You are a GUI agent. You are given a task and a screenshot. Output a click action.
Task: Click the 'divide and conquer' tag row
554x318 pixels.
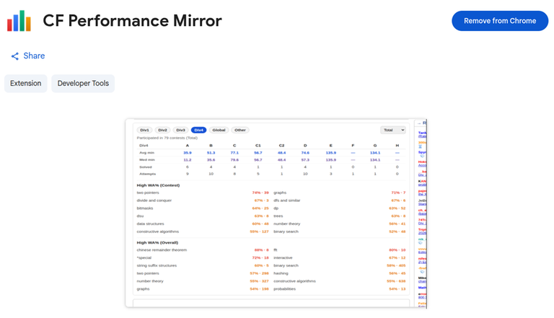coord(203,200)
